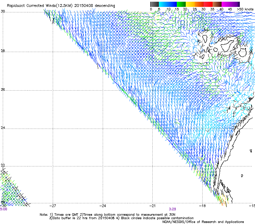Click the '25' label under the color bar
Screen dimensions: 255x224
(x=195, y=9)
